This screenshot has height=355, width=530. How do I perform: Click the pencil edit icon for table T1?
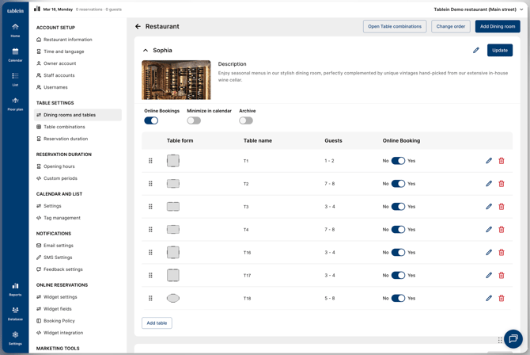(489, 161)
